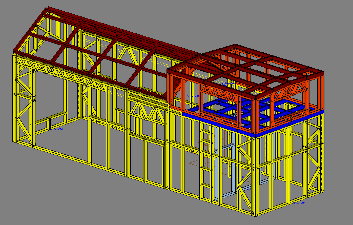
Task: Click empty gray background at bottom left
Action: pyautogui.click(x=38, y=197)
